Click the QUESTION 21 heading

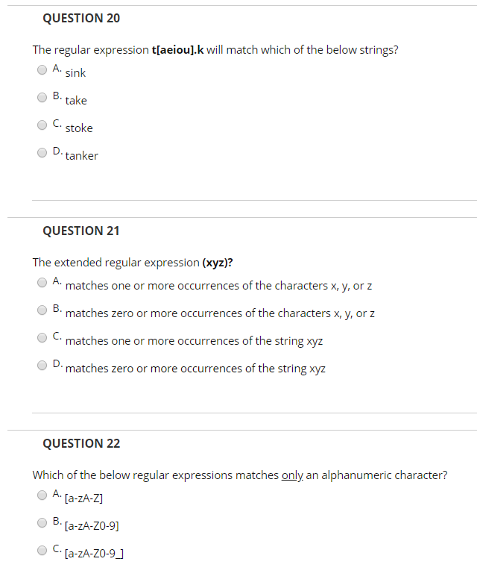[x=81, y=231]
